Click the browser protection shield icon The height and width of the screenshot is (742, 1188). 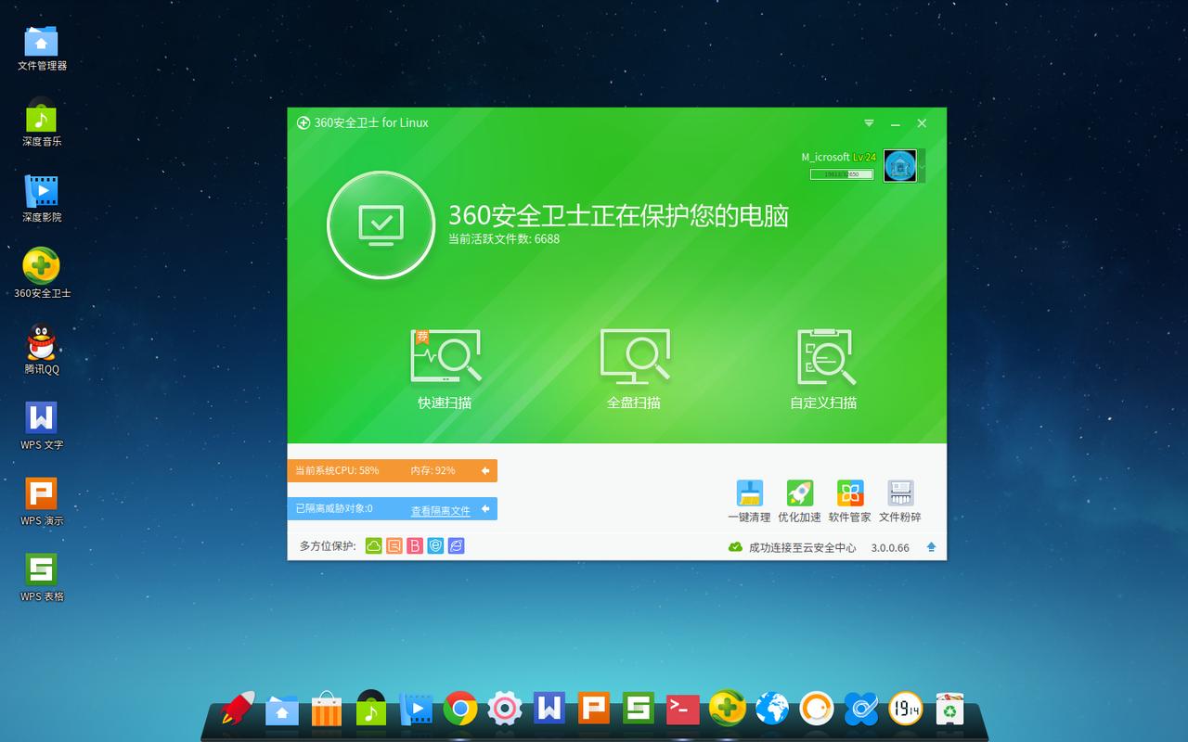(x=433, y=546)
